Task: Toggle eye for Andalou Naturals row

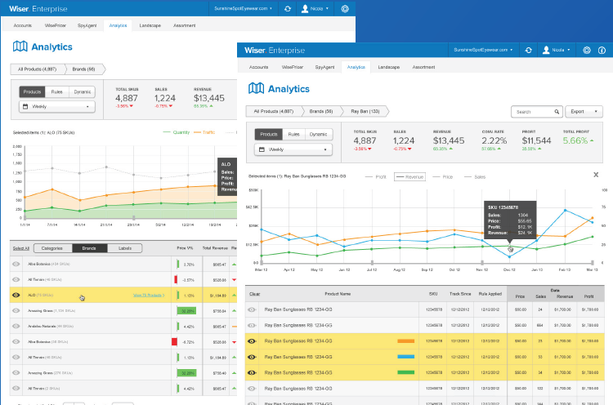Action: coord(16,326)
